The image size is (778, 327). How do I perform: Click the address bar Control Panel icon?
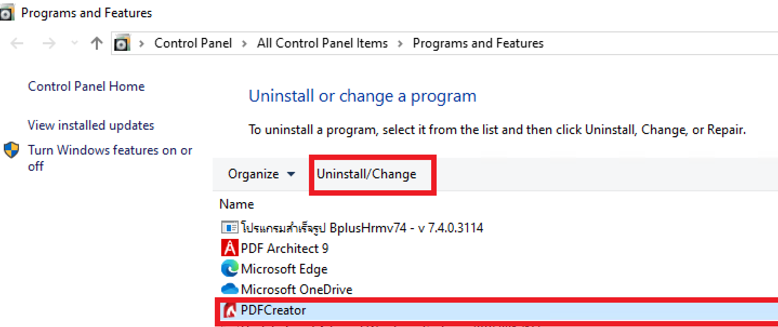[x=122, y=44]
